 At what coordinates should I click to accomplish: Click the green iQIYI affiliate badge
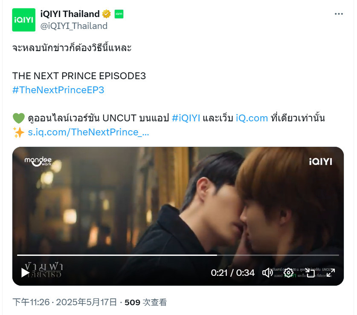pyautogui.click(x=119, y=14)
